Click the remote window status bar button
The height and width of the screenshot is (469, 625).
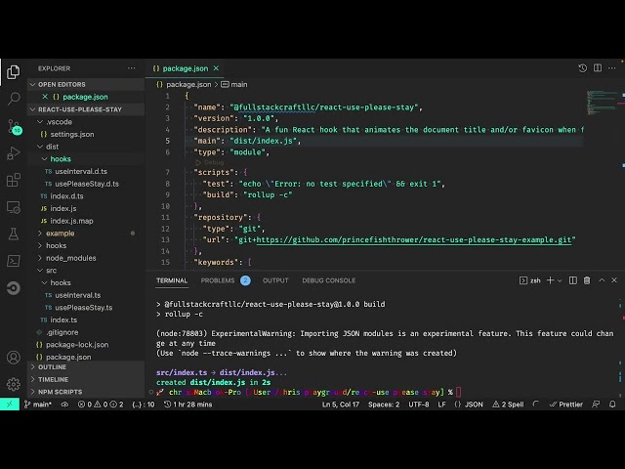[x=10, y=404]
